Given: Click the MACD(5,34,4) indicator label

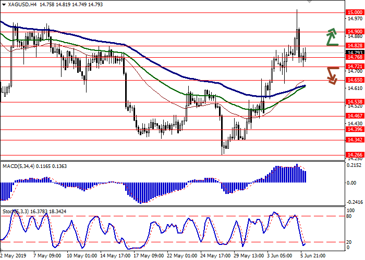Looking at the screenshot, I should coord(18,165).
